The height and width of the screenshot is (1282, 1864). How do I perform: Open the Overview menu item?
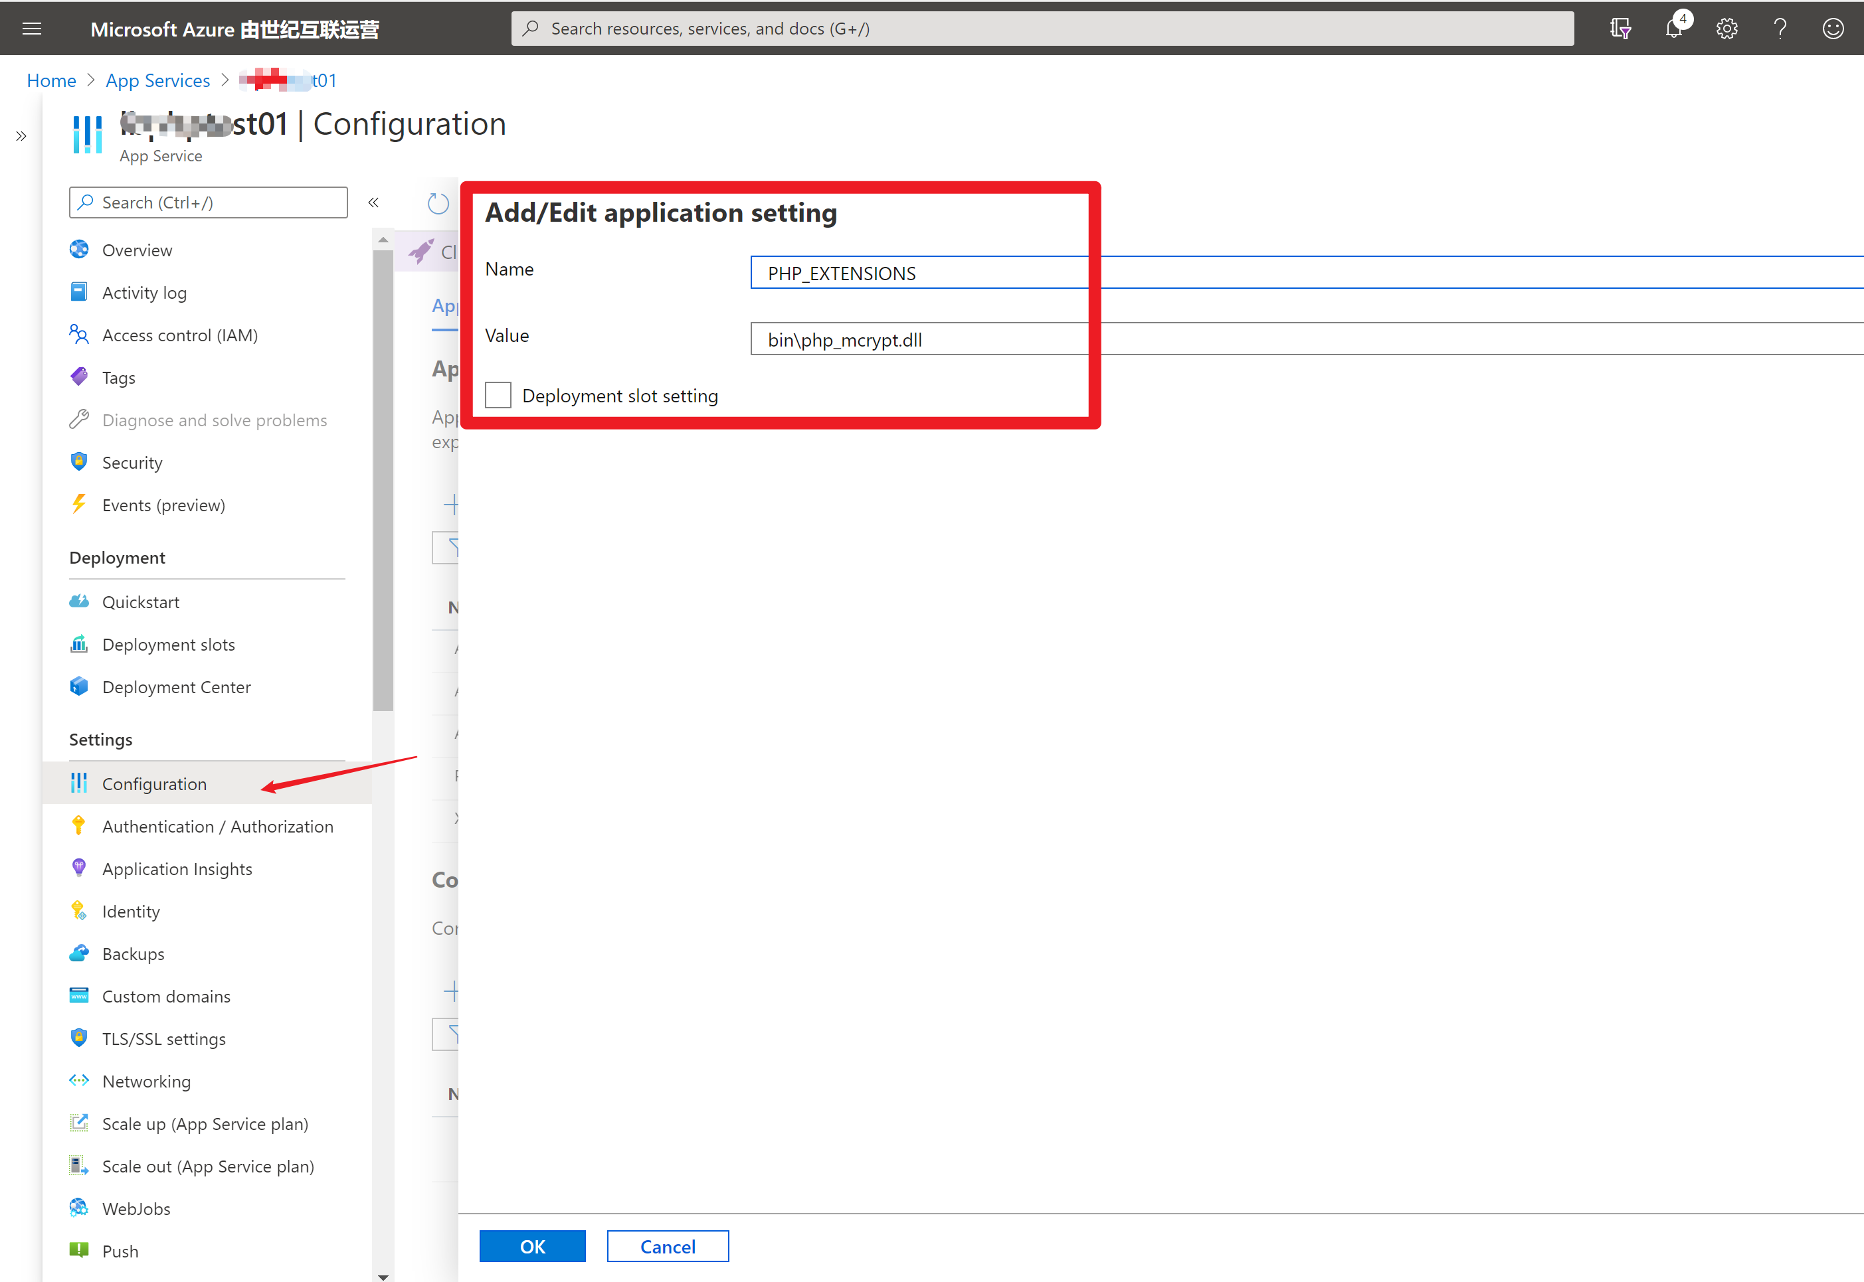coord(137,250)
